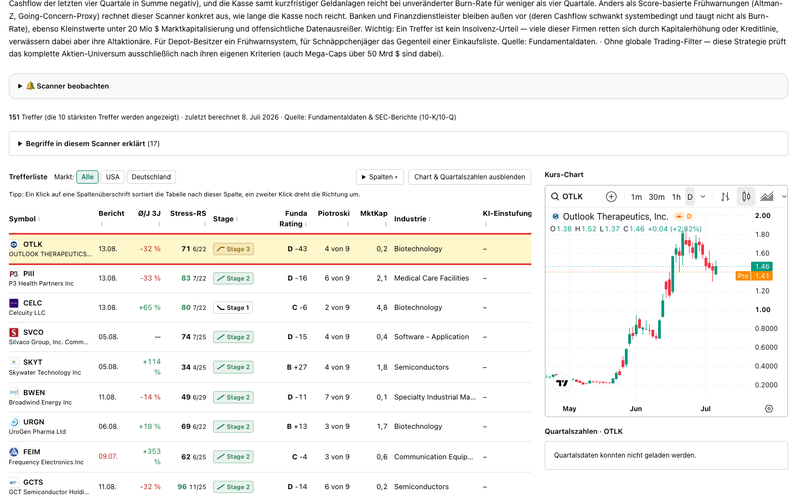Image resolution: width=797 pixels, height=498 pixels.
Task: Filter market to Alle
Action: click(87, 177)
